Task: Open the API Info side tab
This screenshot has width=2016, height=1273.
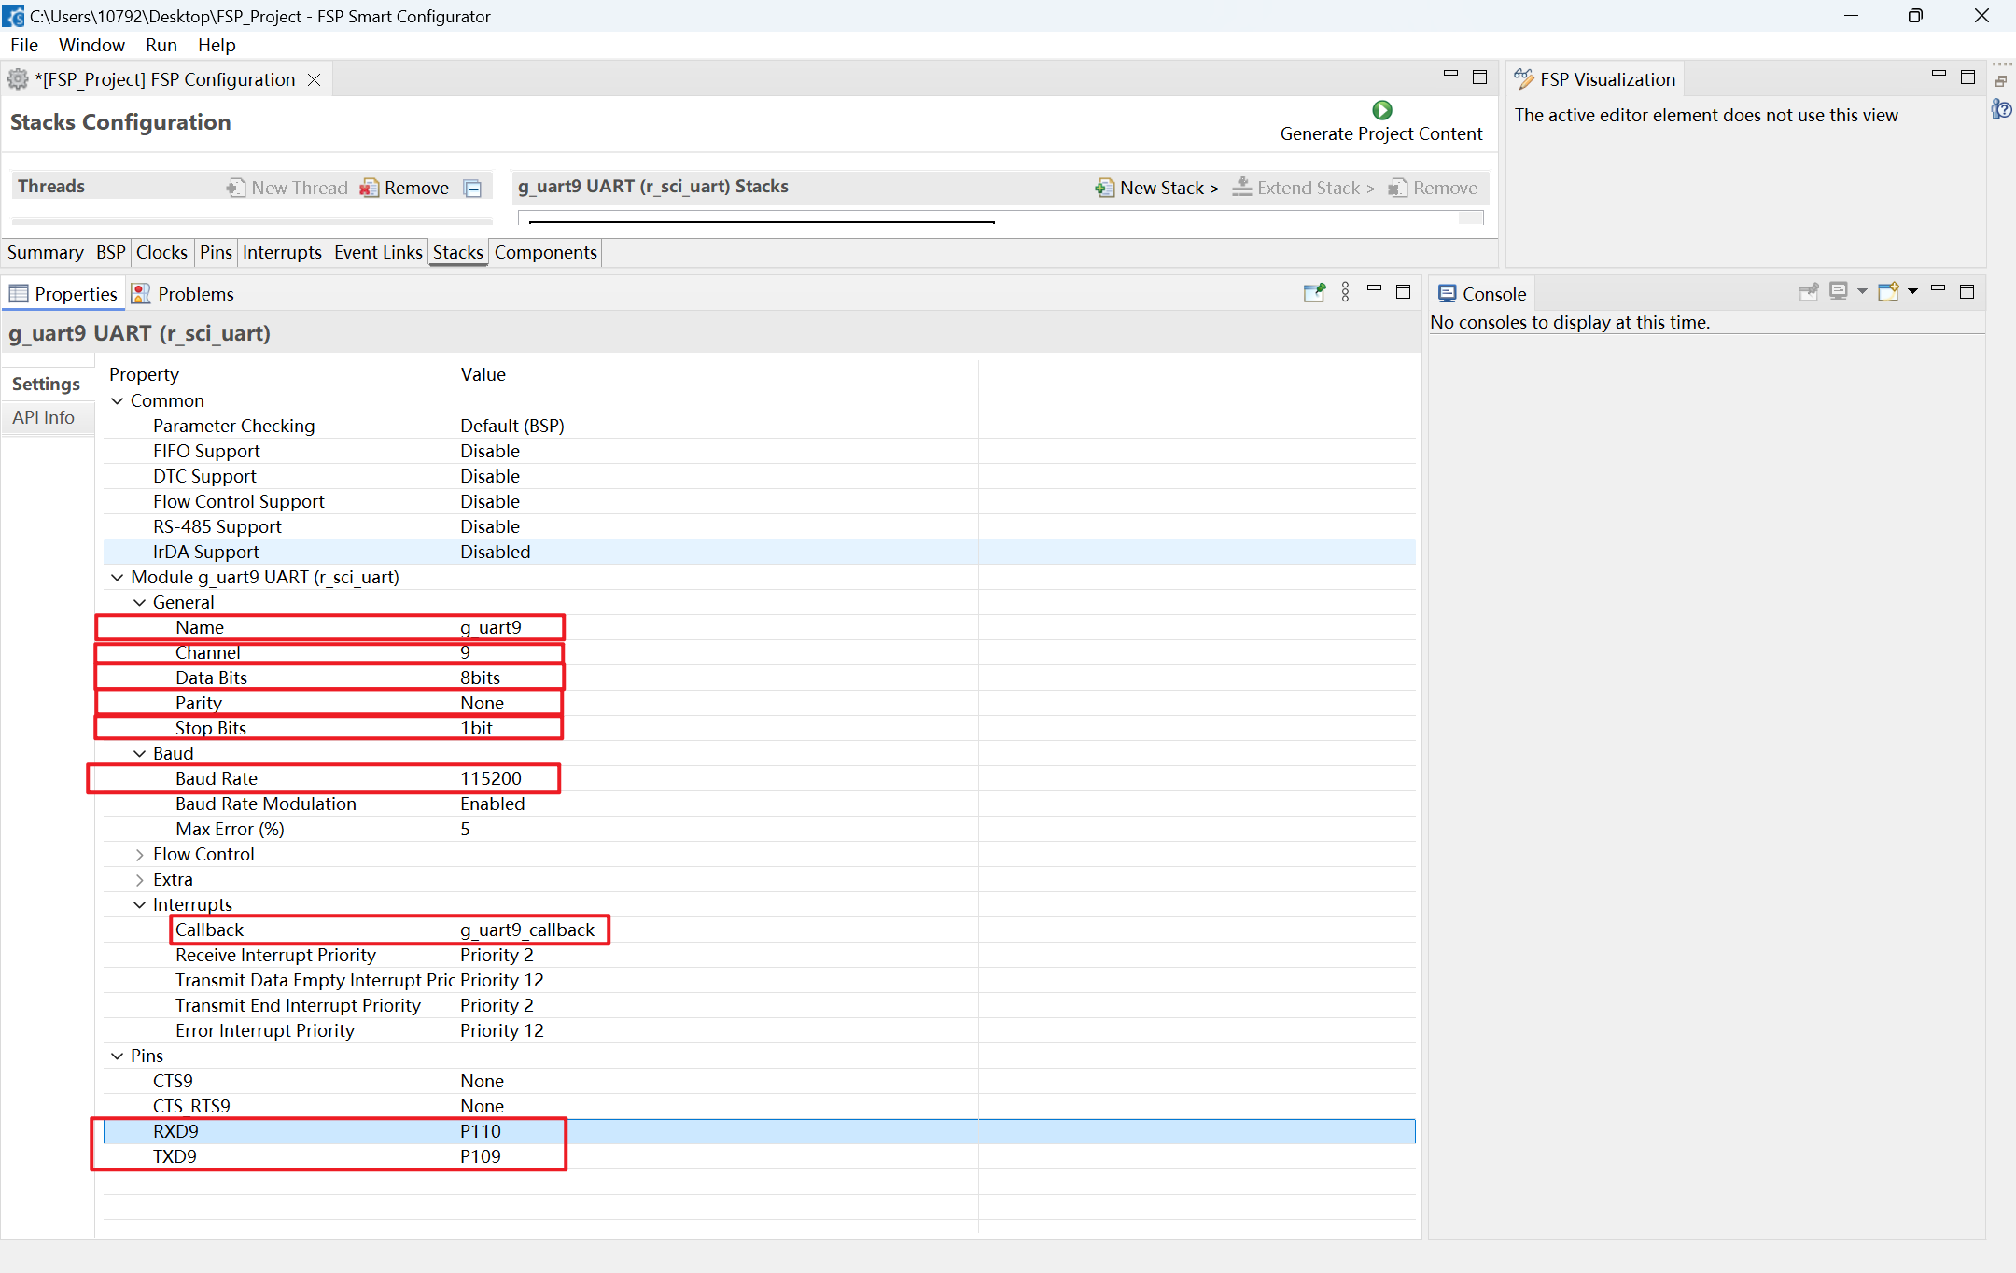Action: pyautogui.click(x=43, y=417)
